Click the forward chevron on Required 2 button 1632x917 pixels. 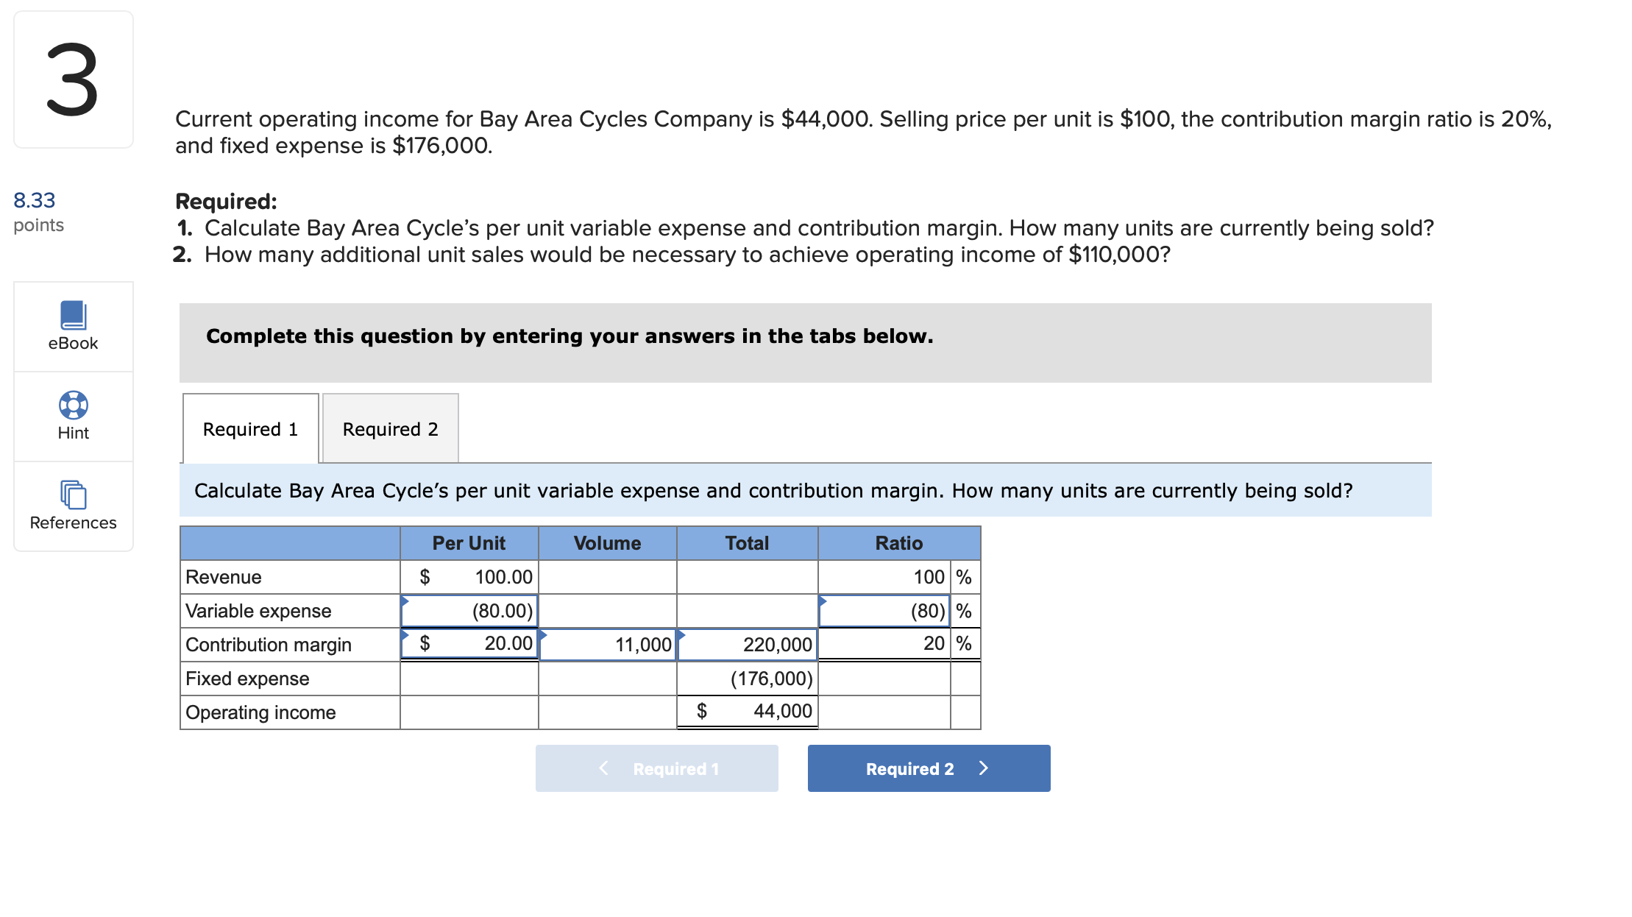[x=984, y=768]
